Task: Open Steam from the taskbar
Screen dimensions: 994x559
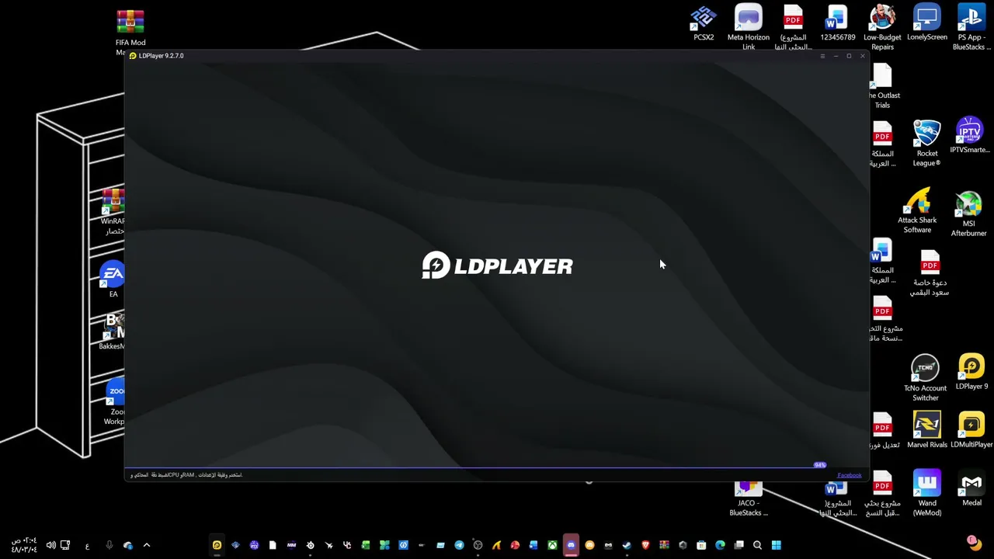Action: 627,545
